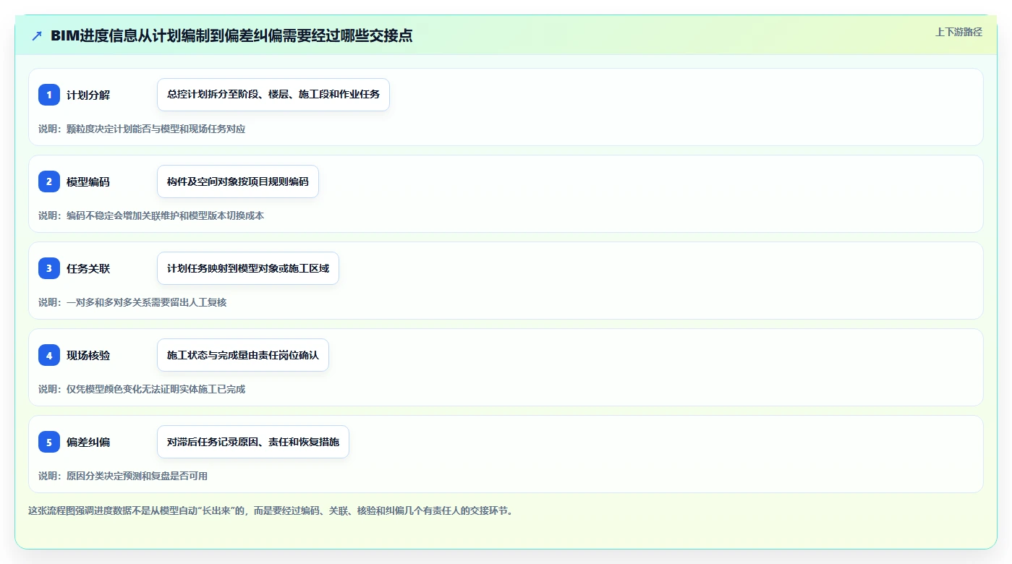
Task: Click the footer summary starting 这张流程图强调进度数据
Action: click(271, 510)
